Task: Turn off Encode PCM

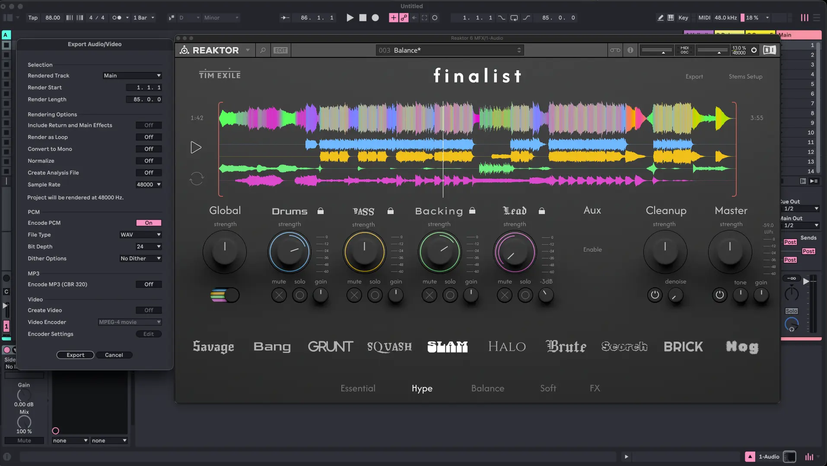Action: [149, 223]
